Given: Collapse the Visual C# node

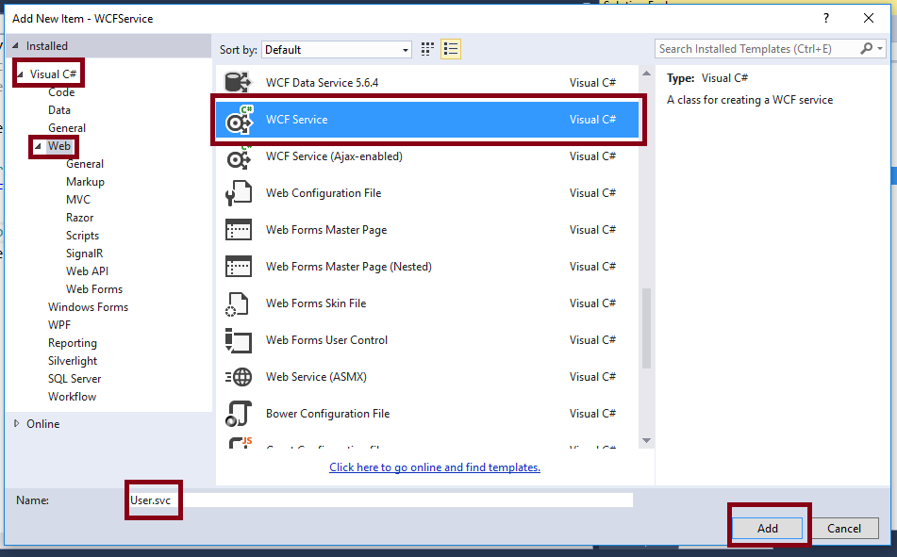Looking at the screenshot, I should 20,74.
